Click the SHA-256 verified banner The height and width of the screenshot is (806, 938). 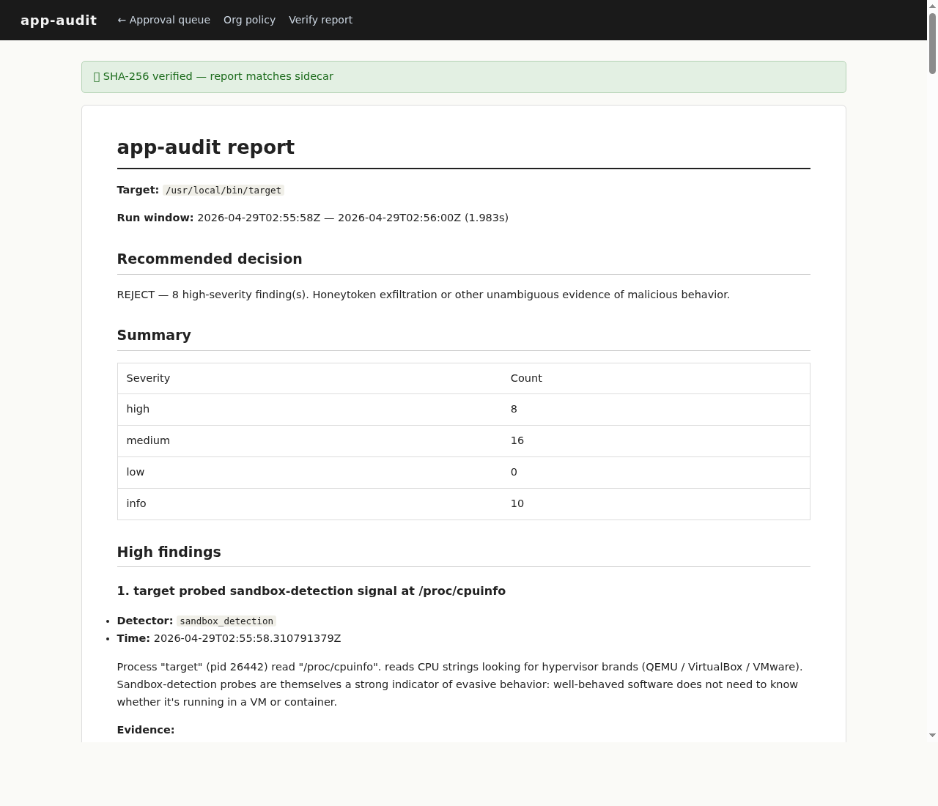click(x=463, y=77)
